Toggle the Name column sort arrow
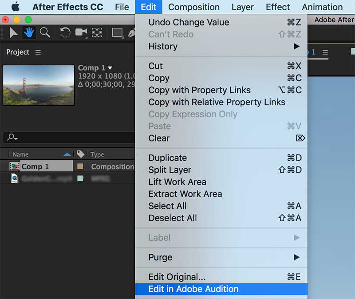The width and height of the screenshot is (355, 299). click(67, 154)
